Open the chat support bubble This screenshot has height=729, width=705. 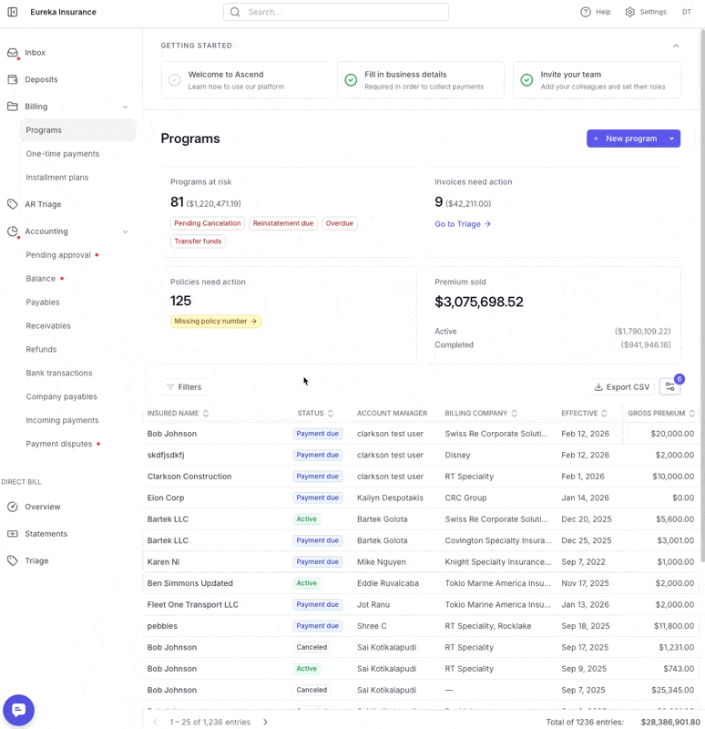[x=18, y=710]
